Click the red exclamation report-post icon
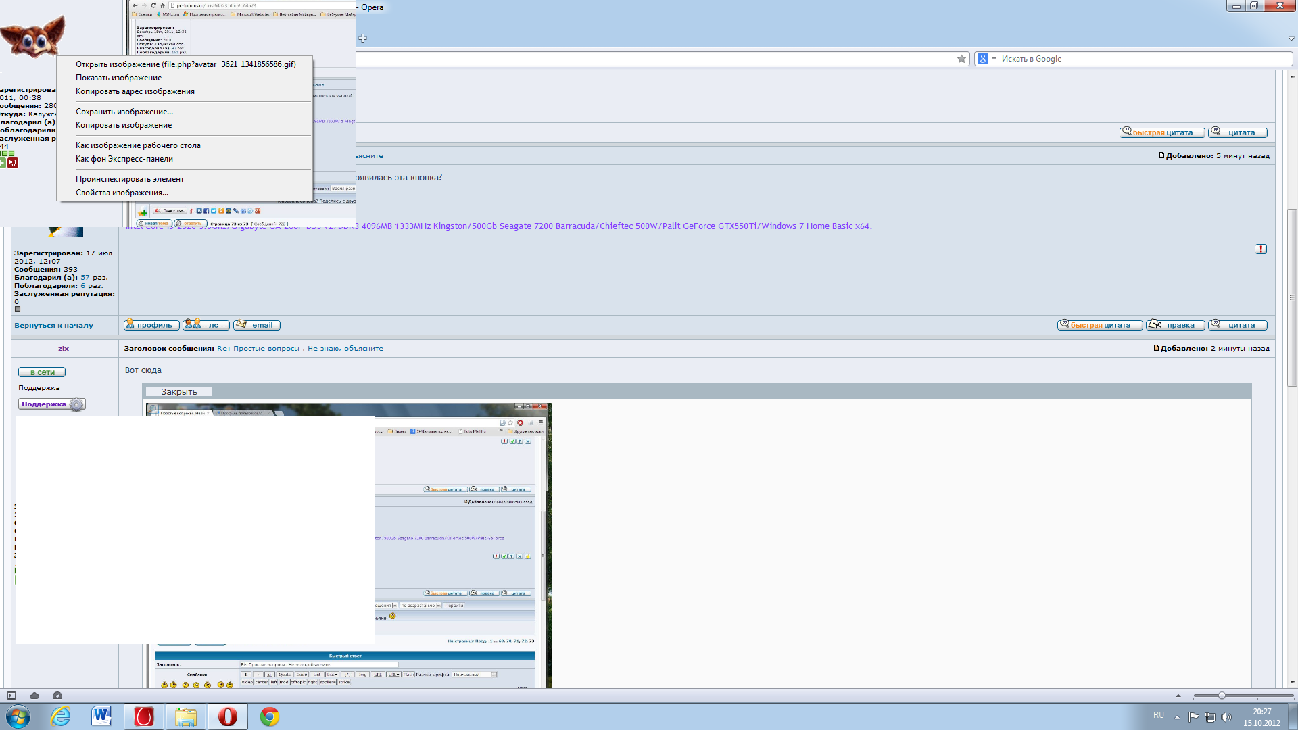Image resolution: width=1298 pixels, height=730 pixels. 1261,249
